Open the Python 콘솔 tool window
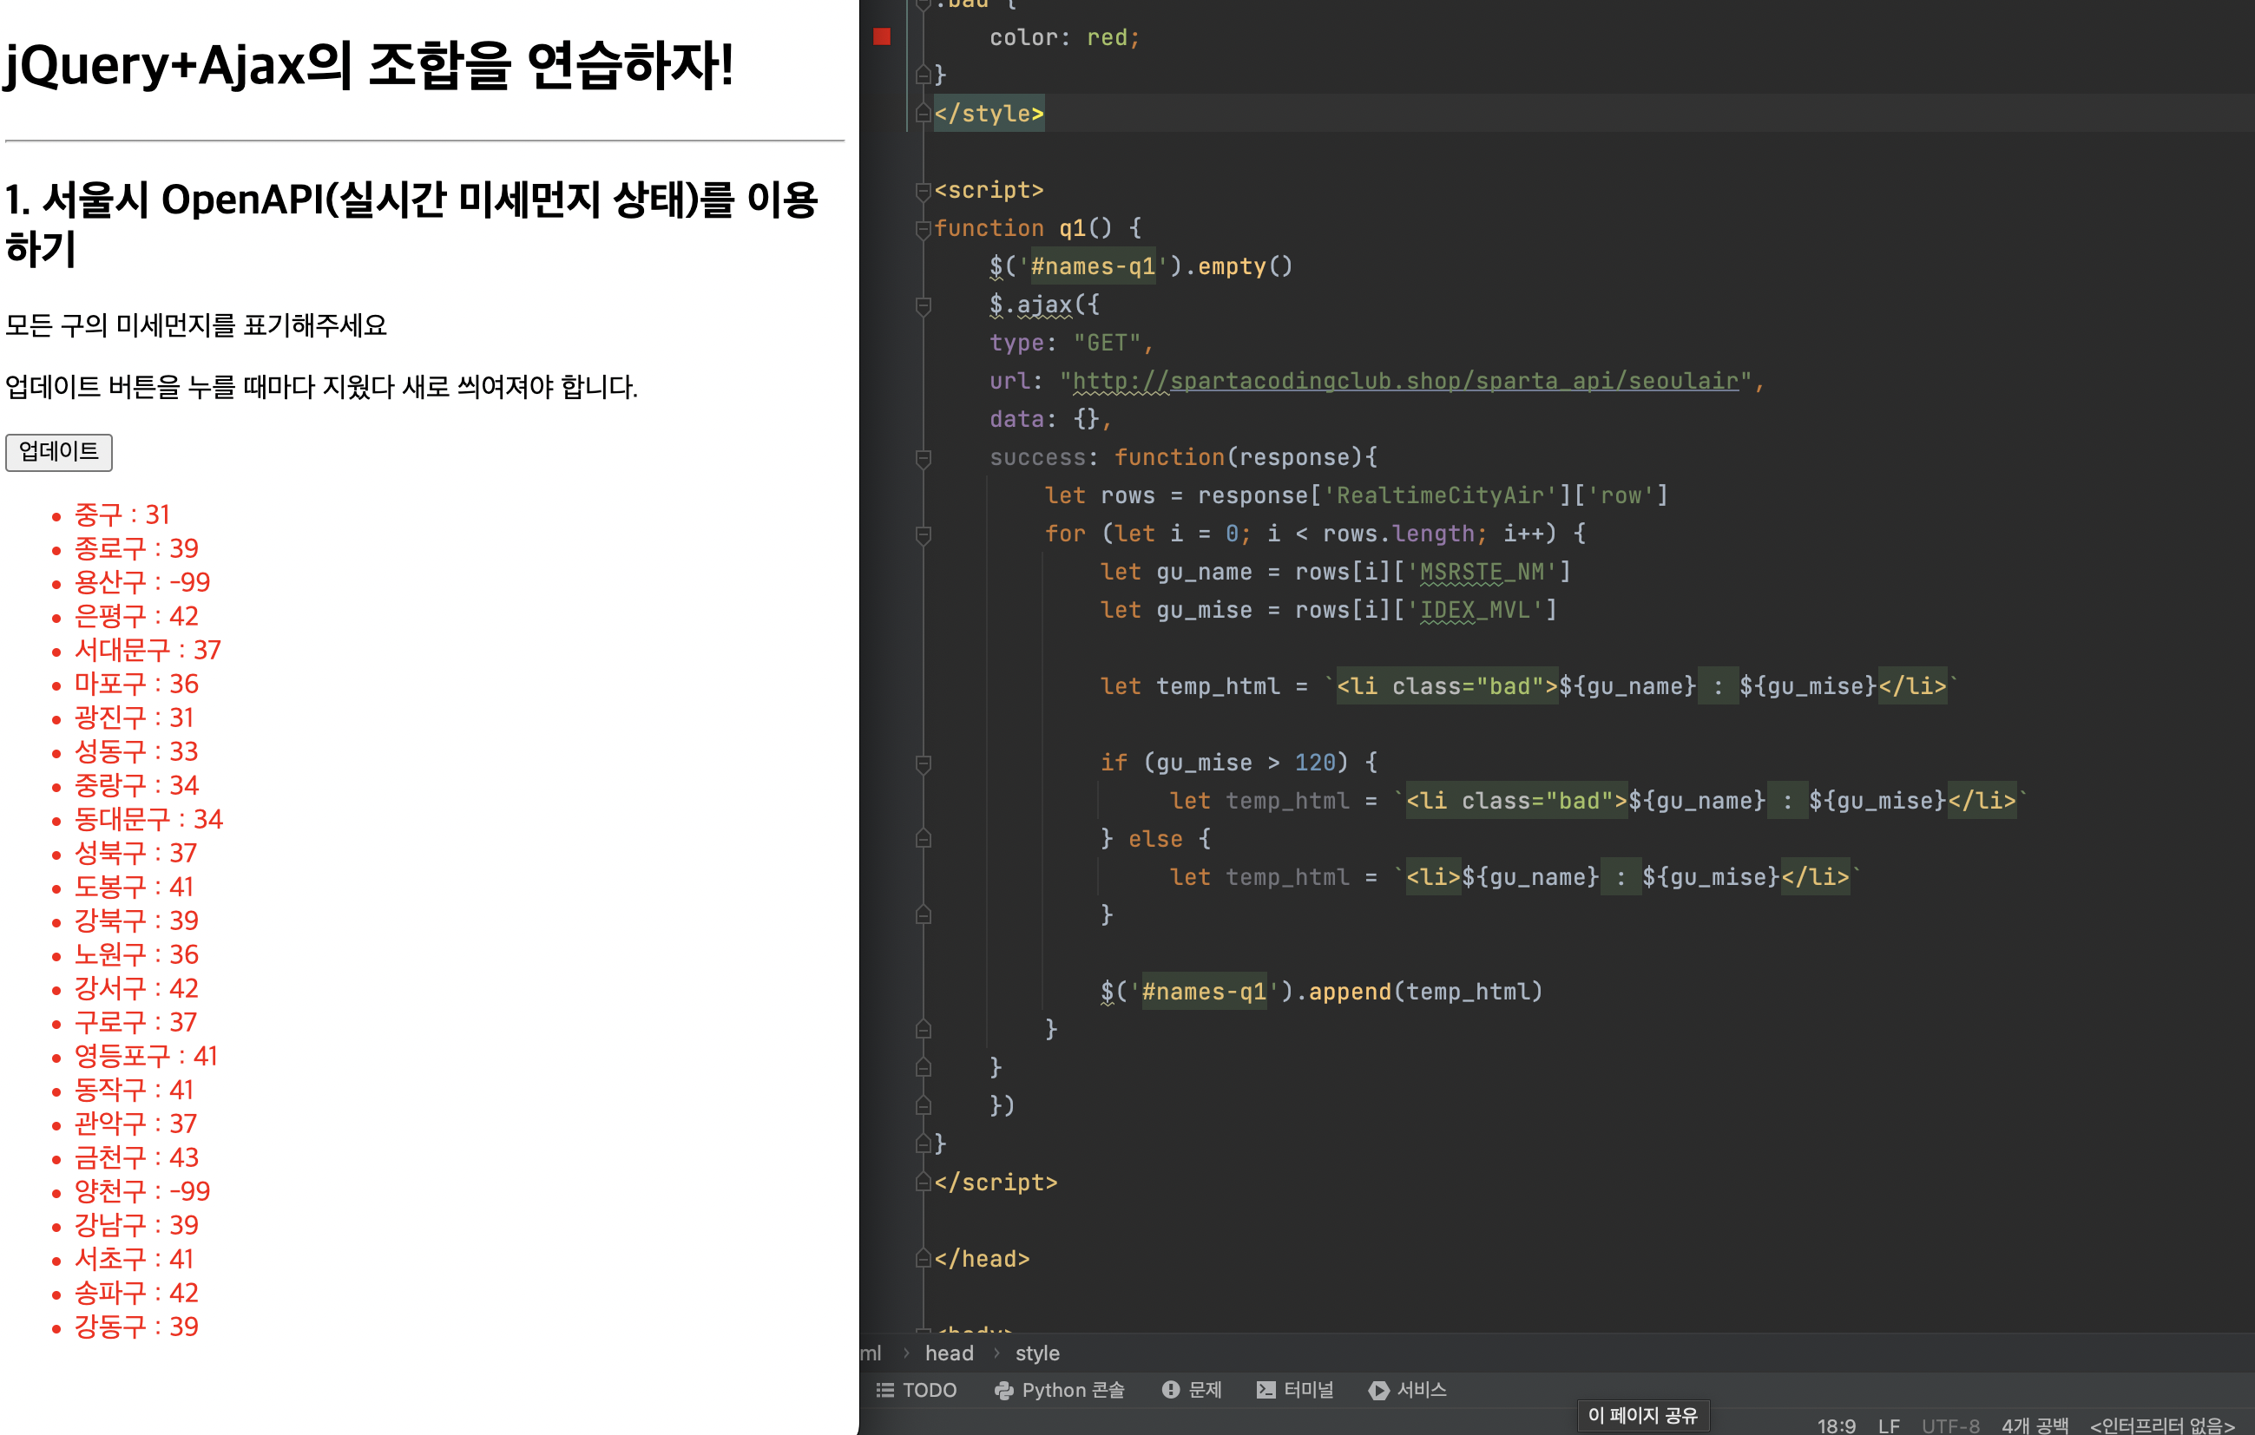 [x=1059, y=1390]
